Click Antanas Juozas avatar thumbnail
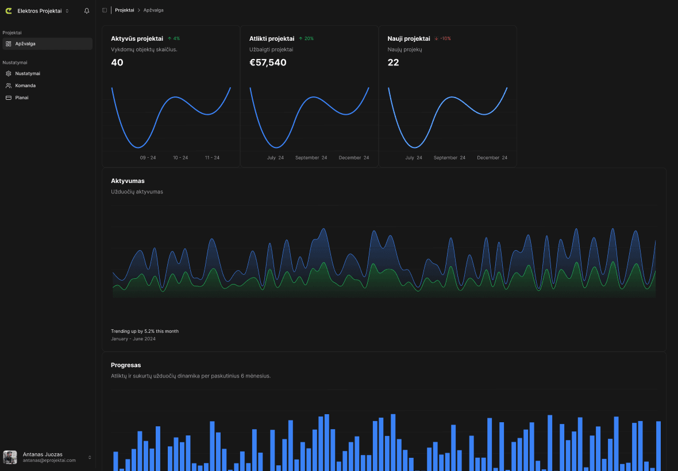678x471 pixels. (10, 457)
